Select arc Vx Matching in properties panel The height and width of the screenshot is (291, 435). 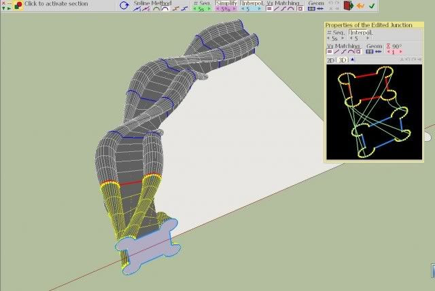(x=351, y=52)
